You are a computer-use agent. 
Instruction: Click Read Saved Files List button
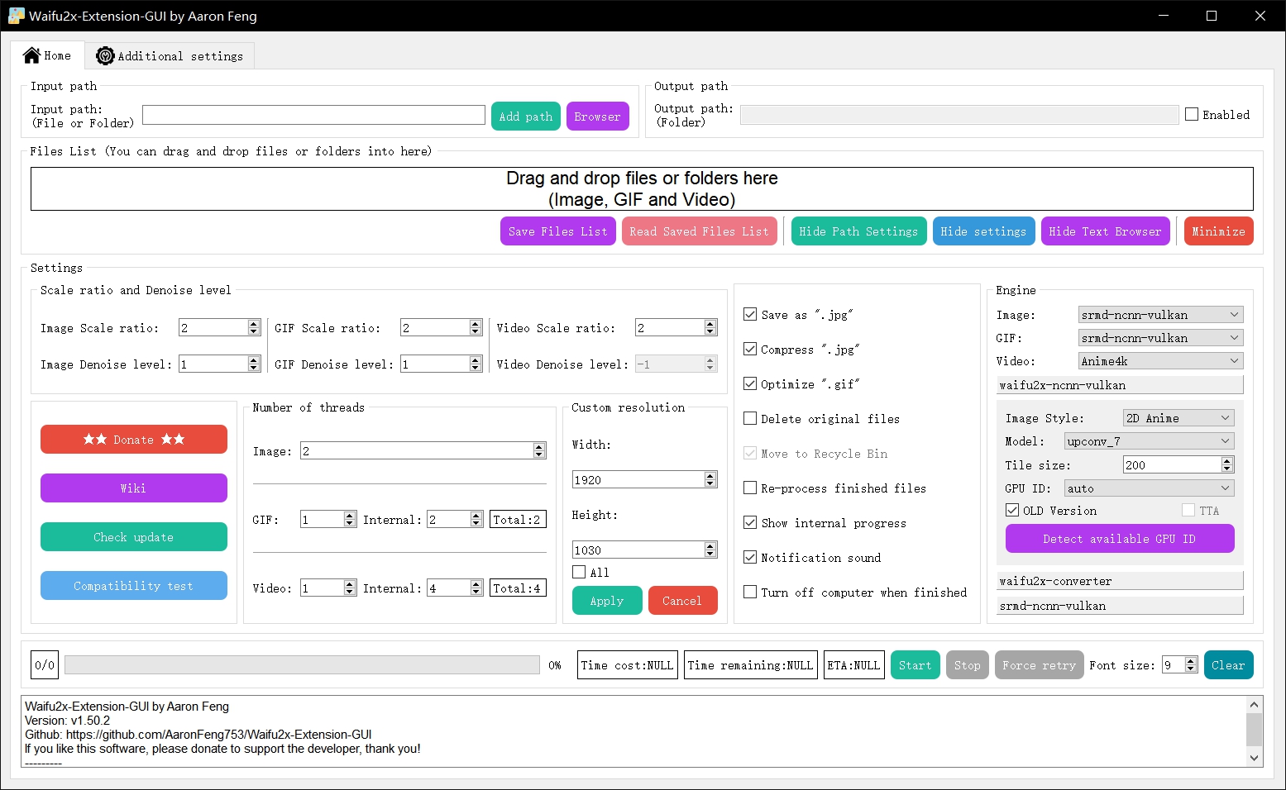pos(699,231)
